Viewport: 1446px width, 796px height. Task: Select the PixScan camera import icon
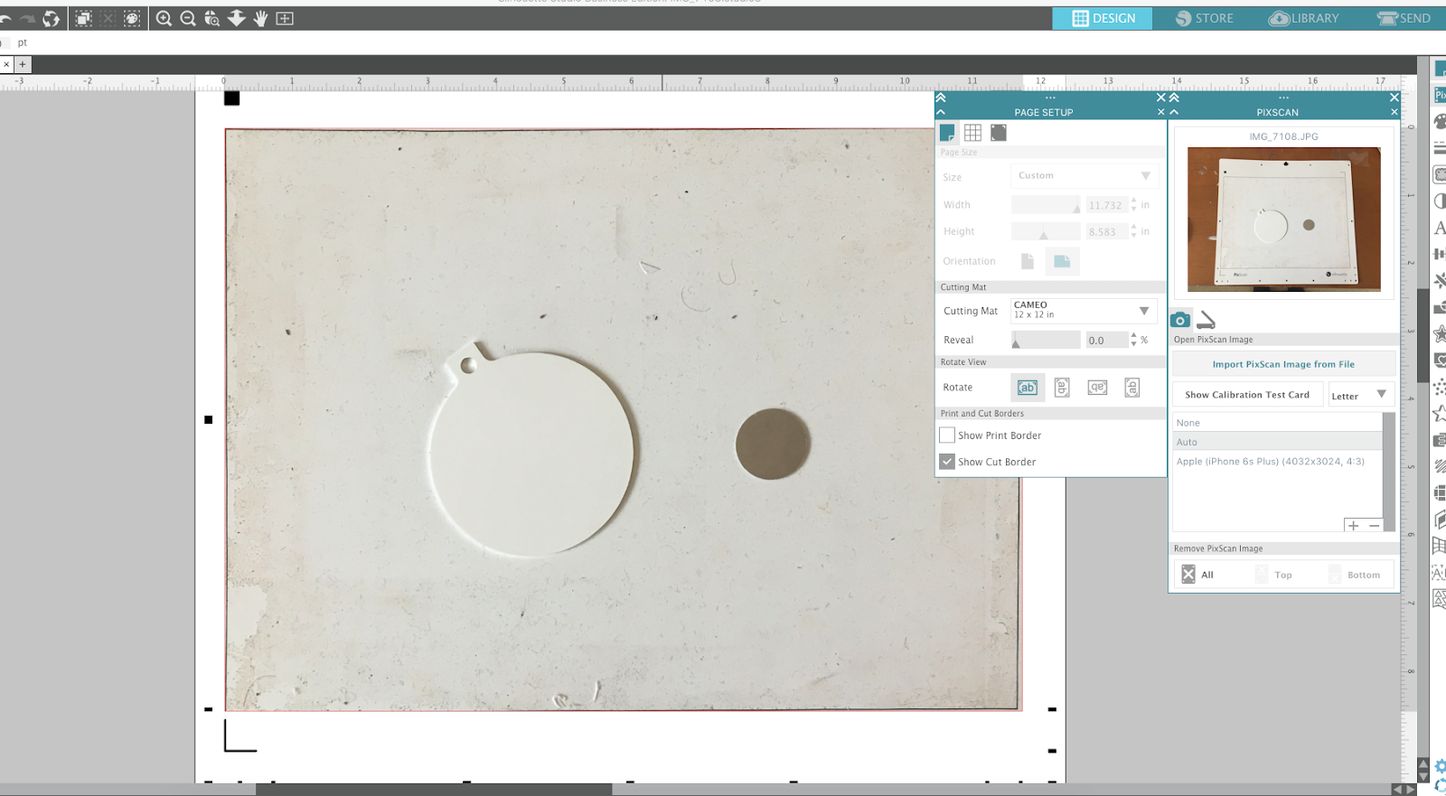tap(1180, 320)
